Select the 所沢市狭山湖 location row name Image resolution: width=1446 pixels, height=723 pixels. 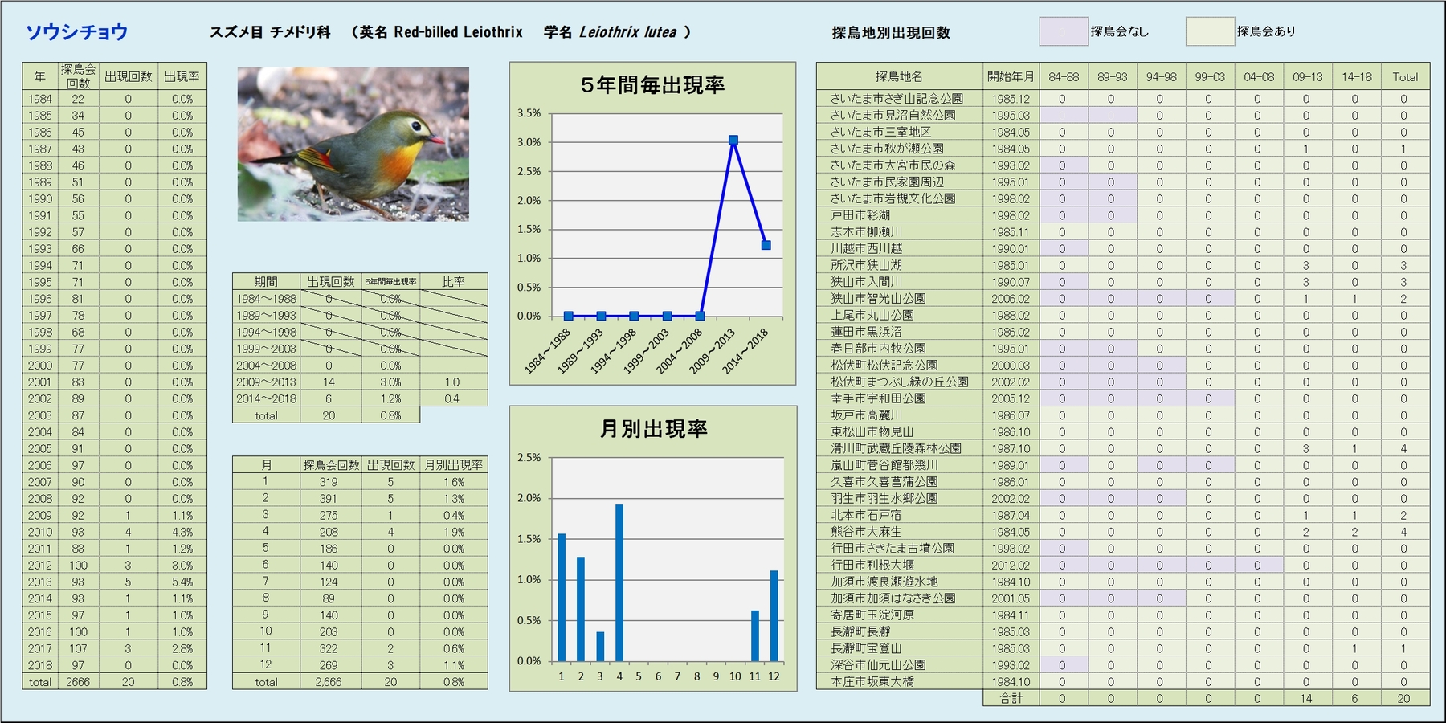click(x=866, y=265)
